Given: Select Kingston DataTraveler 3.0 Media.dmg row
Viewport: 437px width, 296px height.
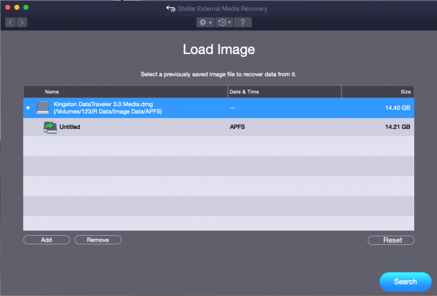Looking at the screenshot, I should pos(218,108).
